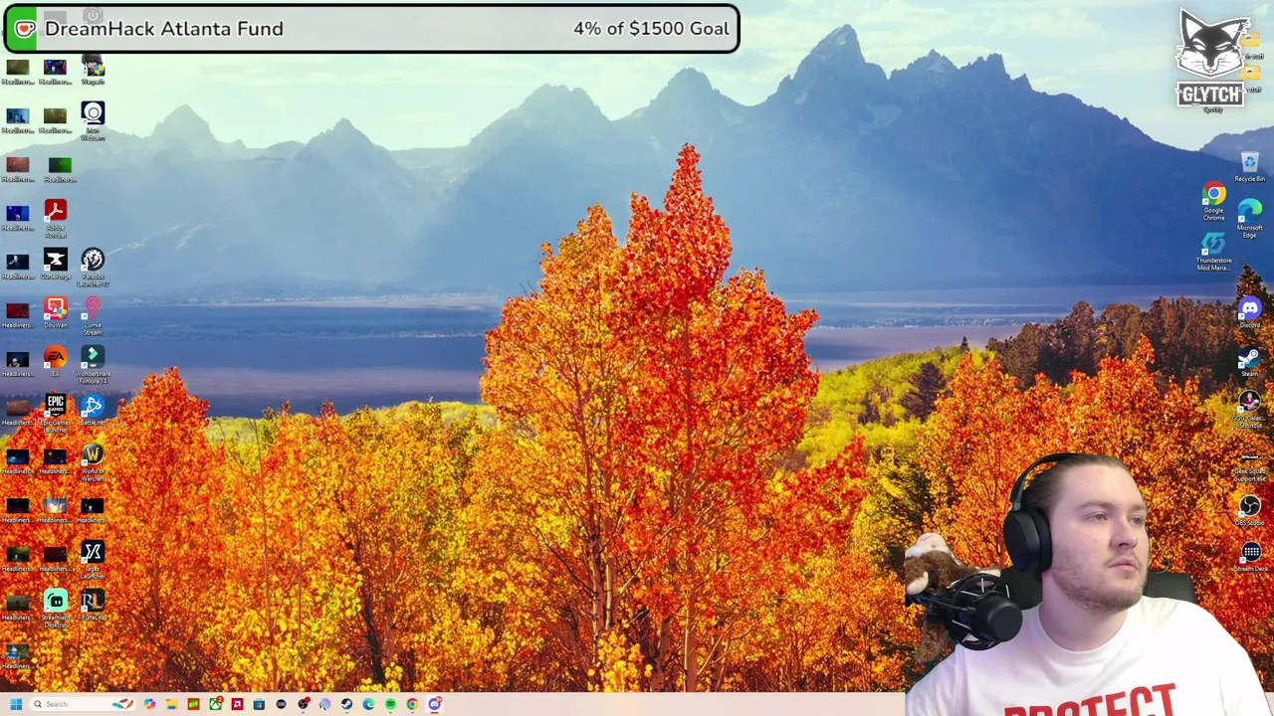
Task: Open AMD Software from the taskbar
Action: click(237, 704)
